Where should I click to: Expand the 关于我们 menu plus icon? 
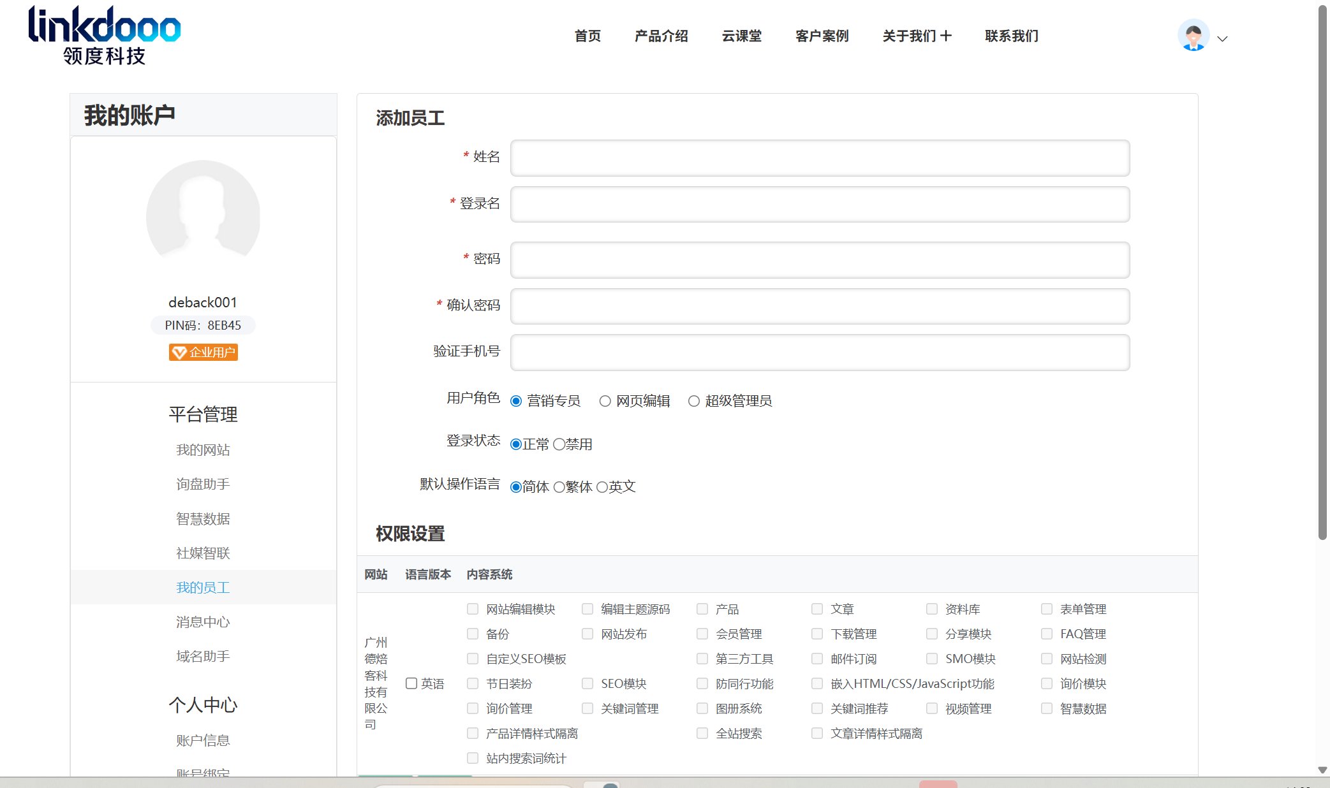point(946,36)
